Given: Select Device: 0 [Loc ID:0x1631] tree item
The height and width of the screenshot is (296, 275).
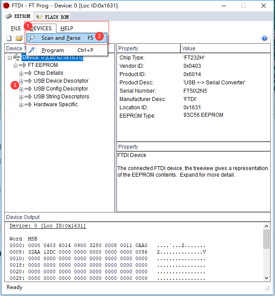Looking at the screenshot, I should [x=53, y=57].
